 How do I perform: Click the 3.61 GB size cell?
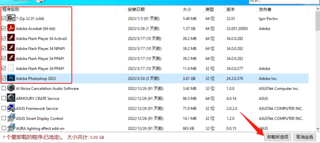point(189,78)
